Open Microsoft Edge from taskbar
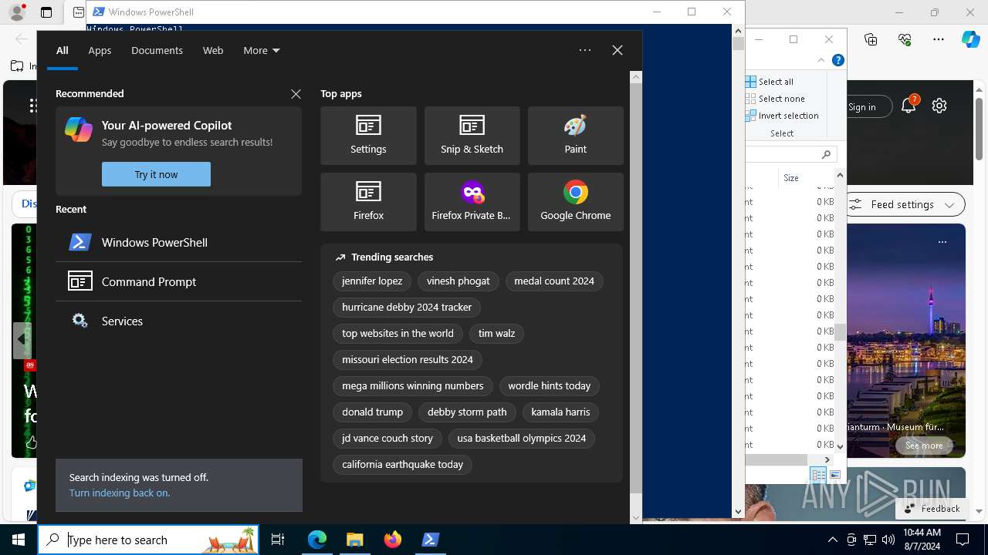Image resolution: width=988 pixels, height=555 pixels. [x=317, y=540]
